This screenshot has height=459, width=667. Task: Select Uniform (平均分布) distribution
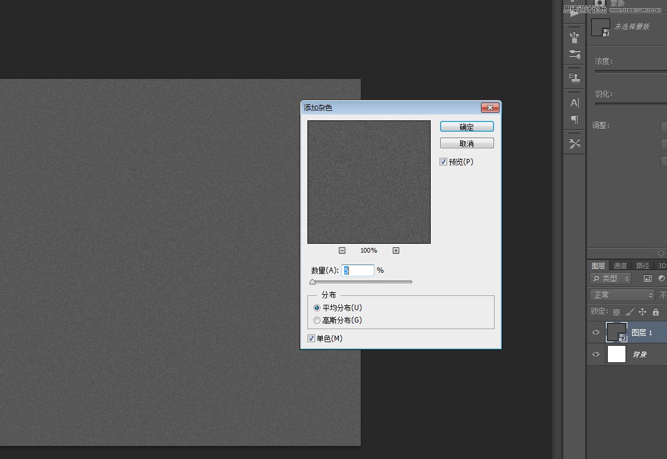point(317,308)
